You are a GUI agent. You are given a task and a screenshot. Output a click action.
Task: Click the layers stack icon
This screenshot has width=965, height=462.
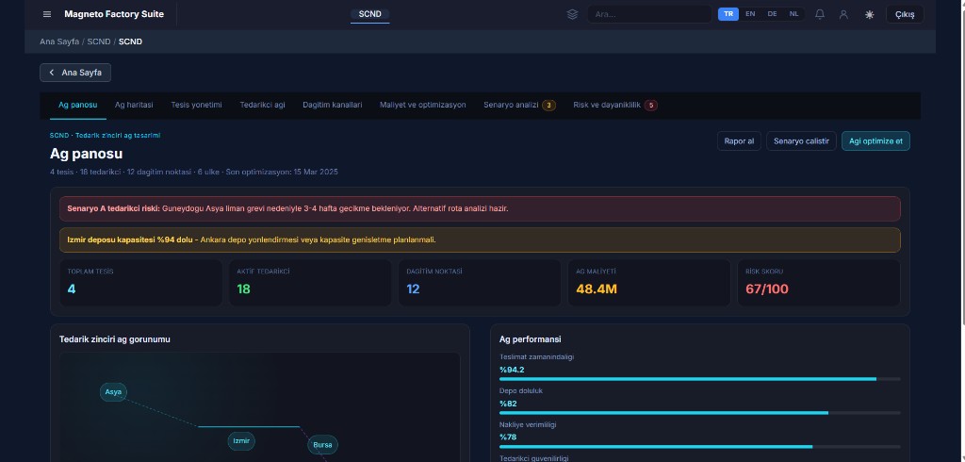pos(572,14)
